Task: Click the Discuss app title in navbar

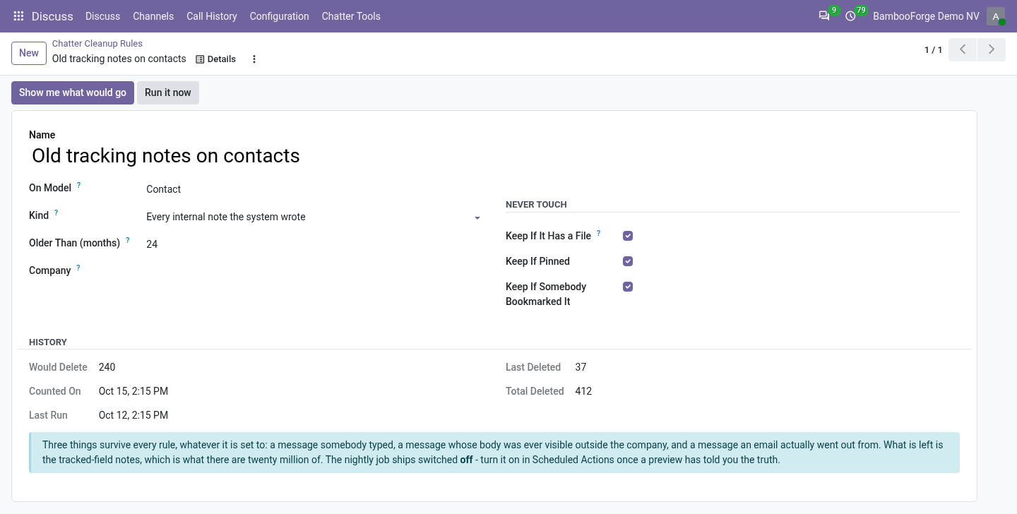Action: pos(52,16)
